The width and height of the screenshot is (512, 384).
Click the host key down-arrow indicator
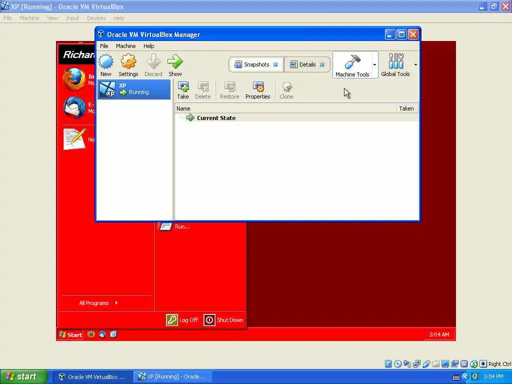tap(483, 364)
